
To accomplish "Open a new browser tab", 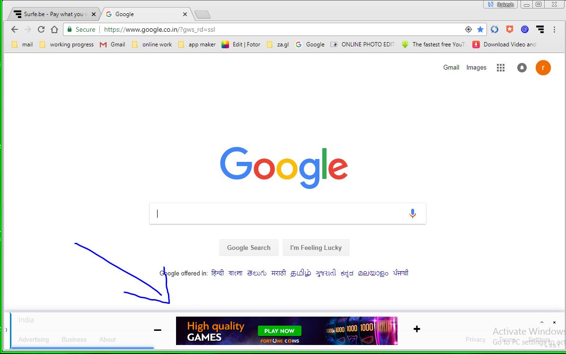I will coord(203,14).
